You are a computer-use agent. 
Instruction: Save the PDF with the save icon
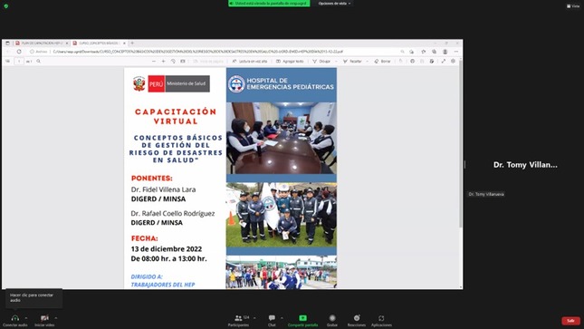click(422, 61)
